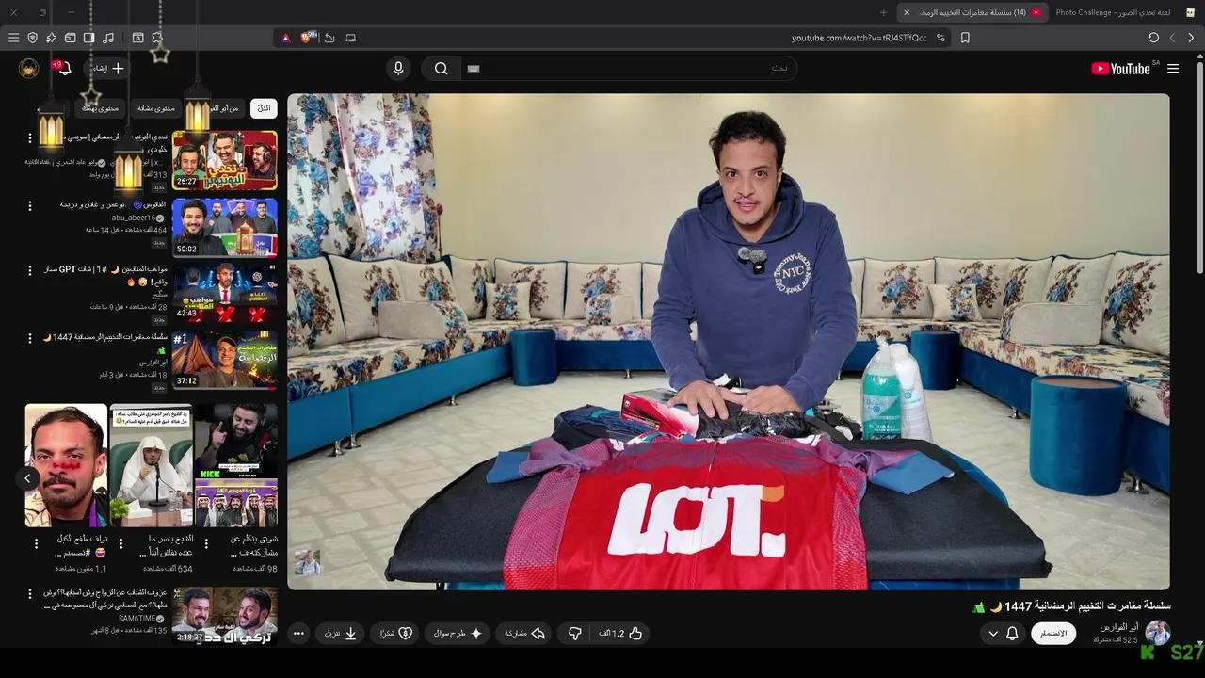This screenshot has height=678, width=1205.
Task: Click the Brave Rewards triangle icon
Action: (286, 38)
